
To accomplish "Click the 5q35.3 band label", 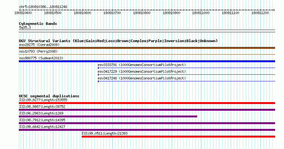I will 25,27.
